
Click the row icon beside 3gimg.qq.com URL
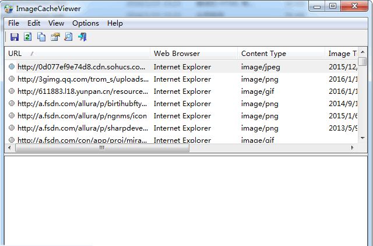pos(12,79)
